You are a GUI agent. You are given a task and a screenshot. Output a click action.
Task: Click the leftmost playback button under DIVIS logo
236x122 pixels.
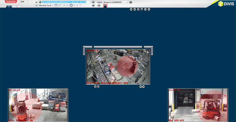click(x=131, y=9)
